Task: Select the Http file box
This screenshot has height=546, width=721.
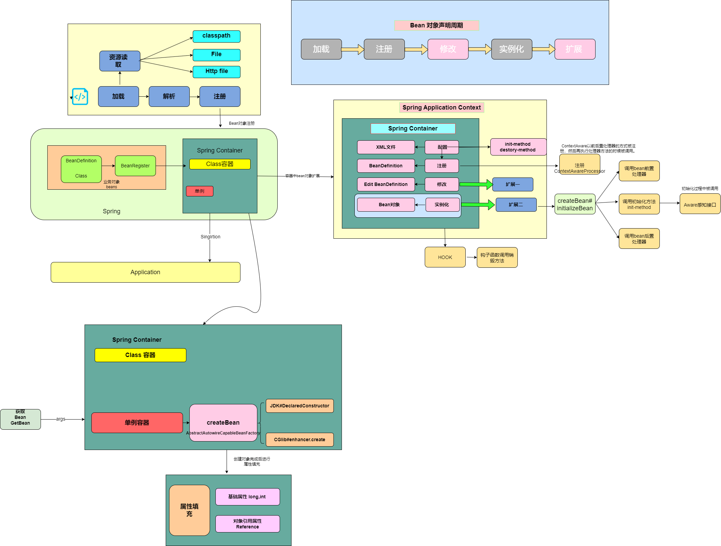Action: click(x=216, y=72)
